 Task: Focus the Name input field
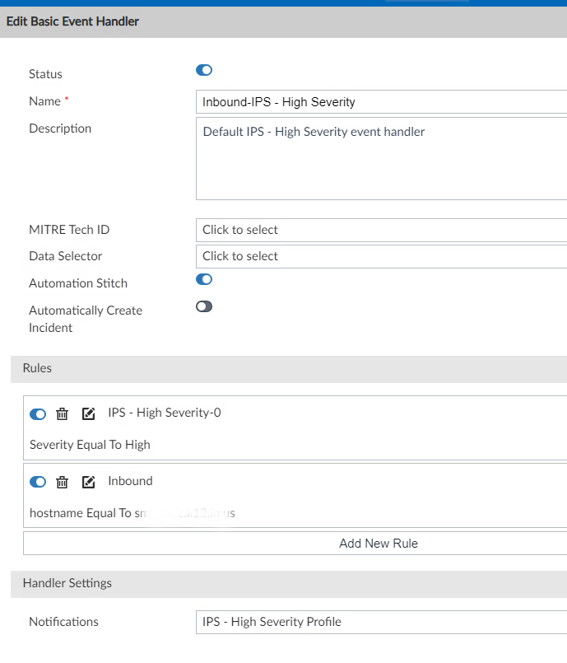coord(382,102)
